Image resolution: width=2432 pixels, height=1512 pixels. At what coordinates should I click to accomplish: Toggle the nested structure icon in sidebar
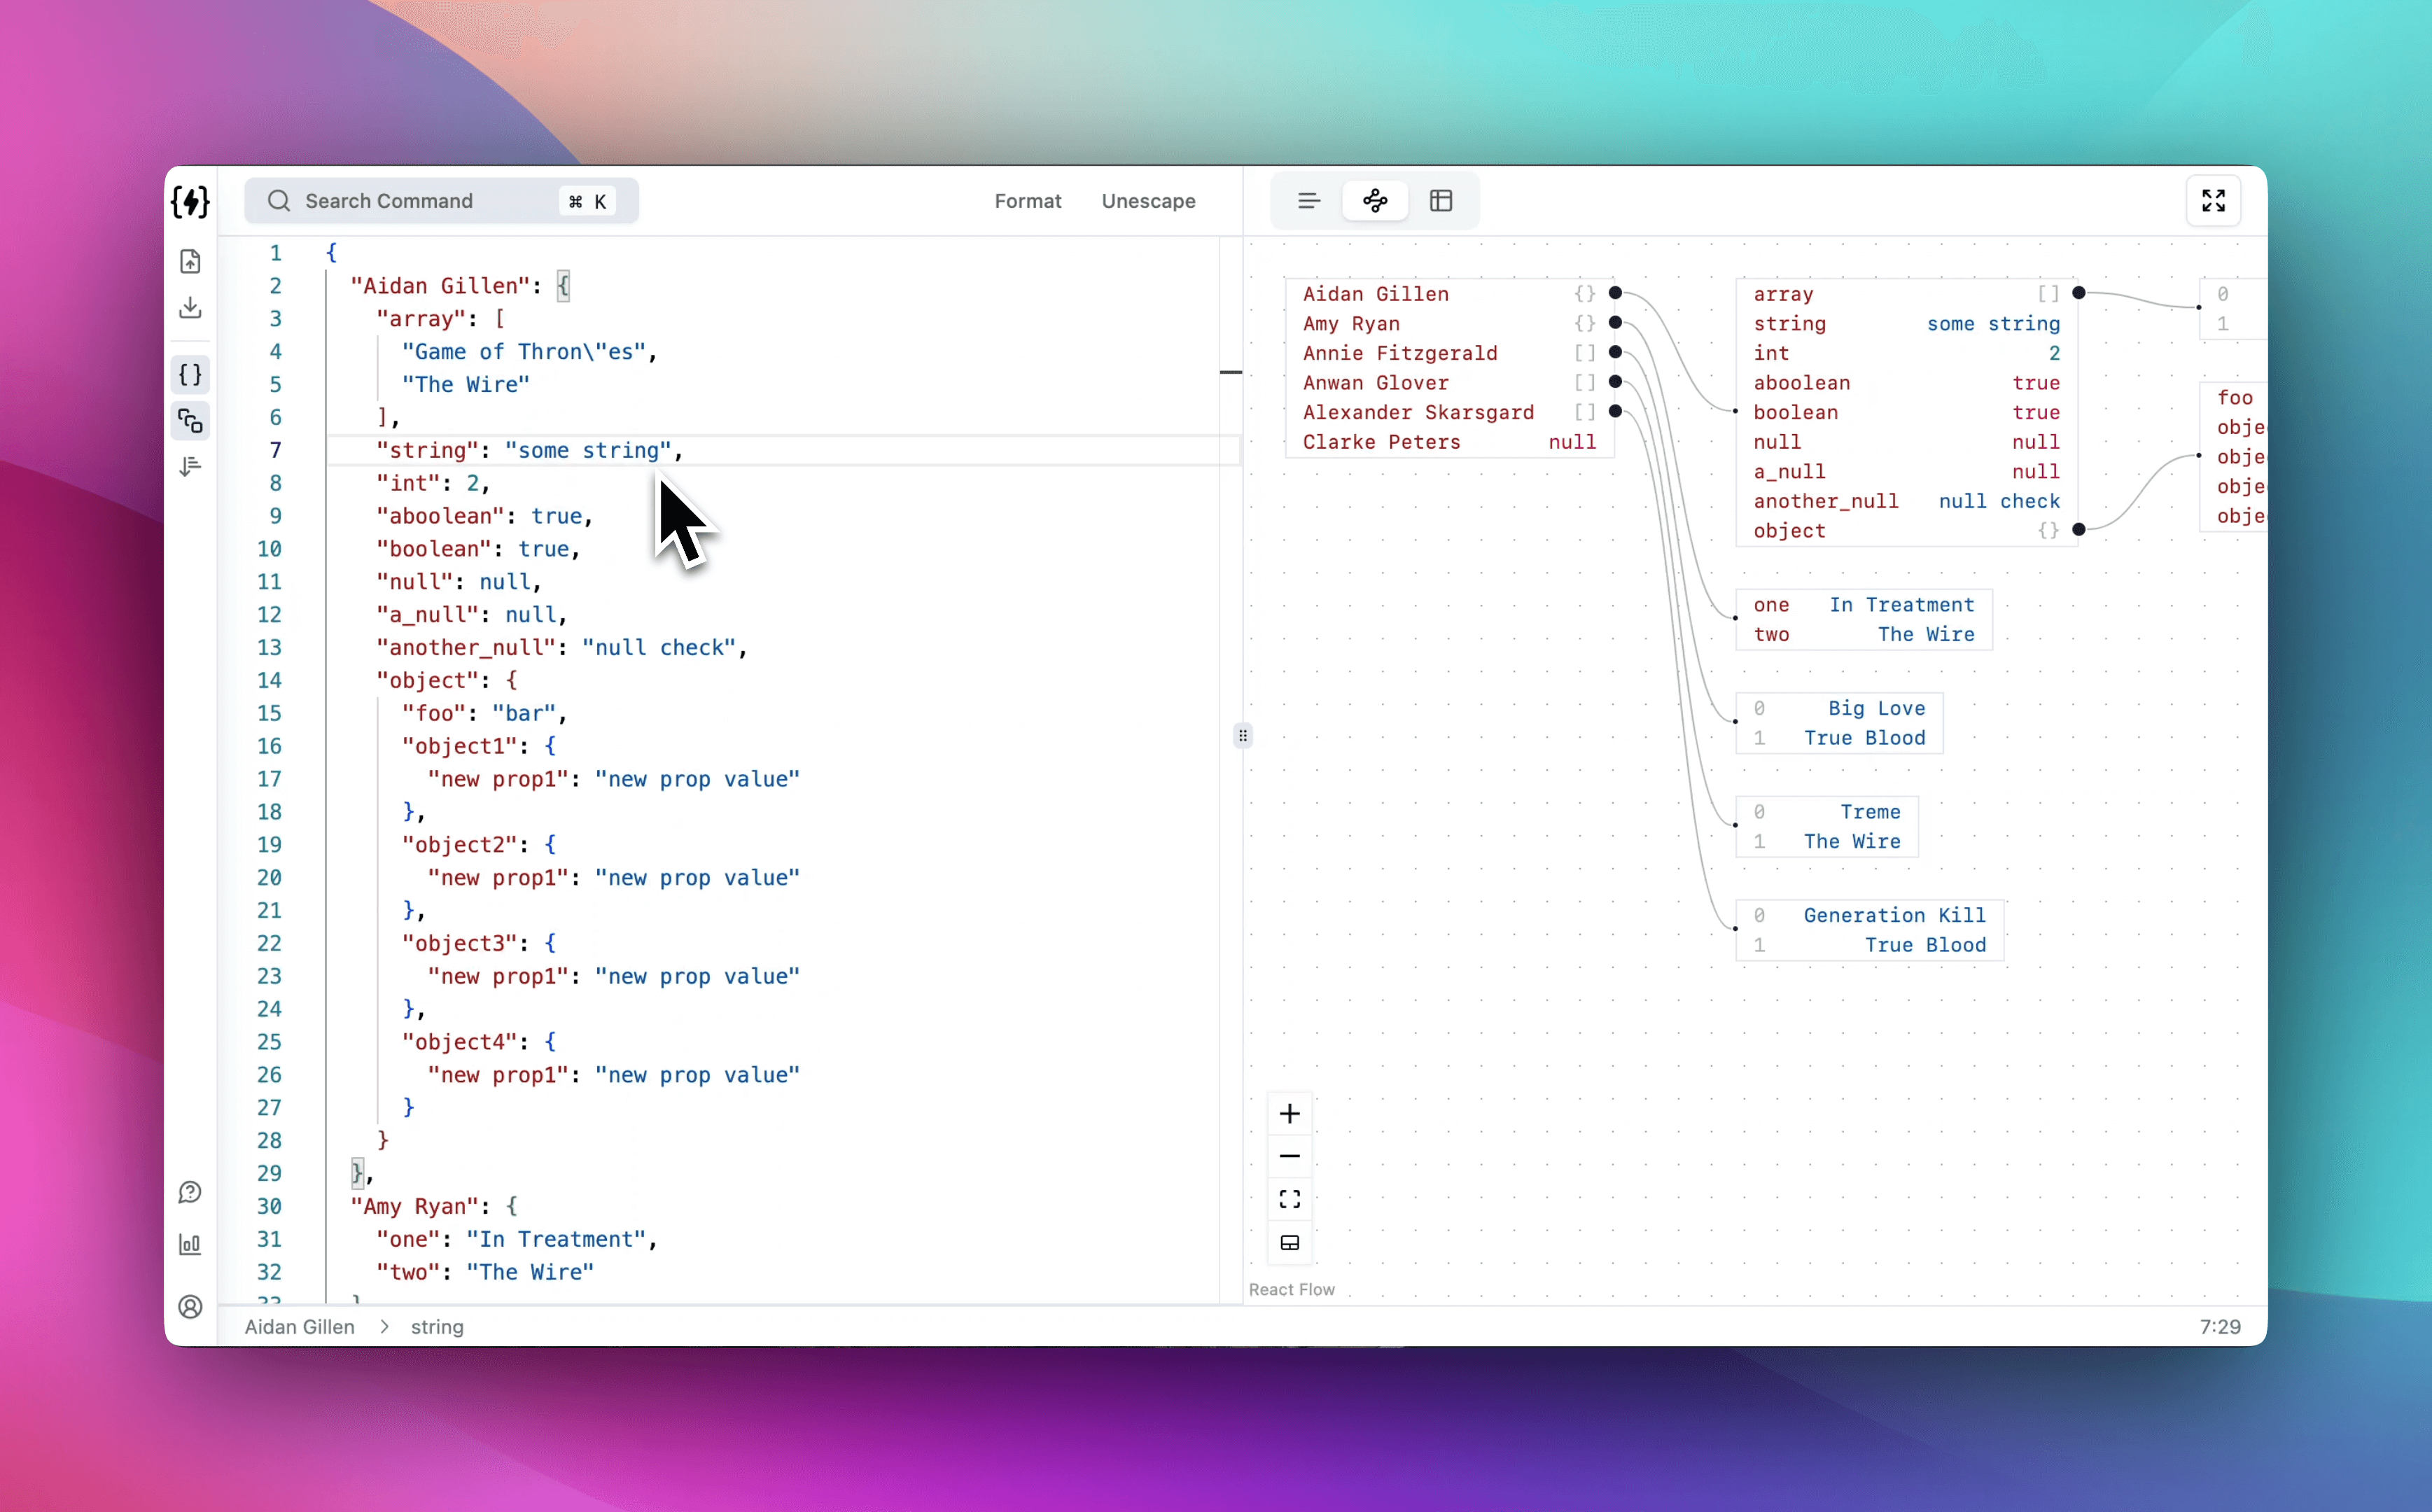click(190, 421)
